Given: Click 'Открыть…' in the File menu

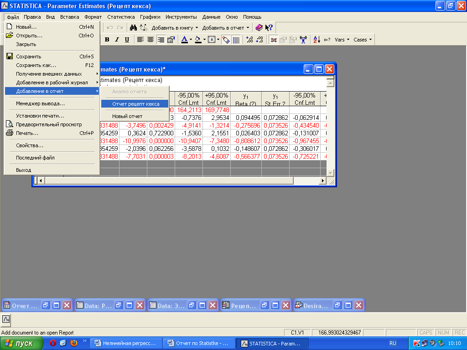Looking at the screenshot, I should [52, 36].
